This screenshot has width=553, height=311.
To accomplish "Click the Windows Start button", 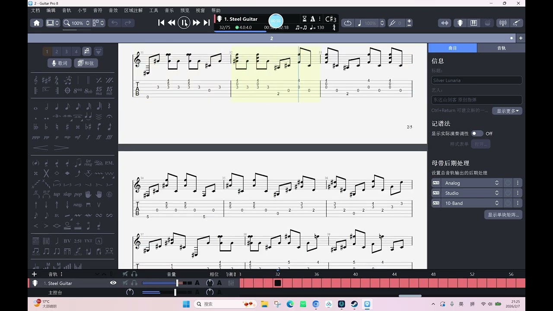I will coord(186,304).
